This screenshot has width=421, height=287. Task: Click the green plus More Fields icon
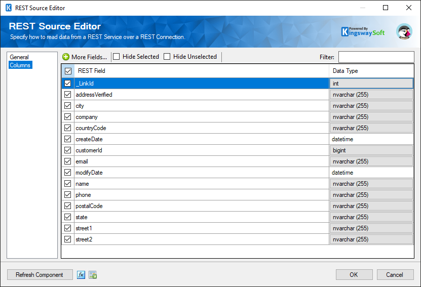[66, 57]
